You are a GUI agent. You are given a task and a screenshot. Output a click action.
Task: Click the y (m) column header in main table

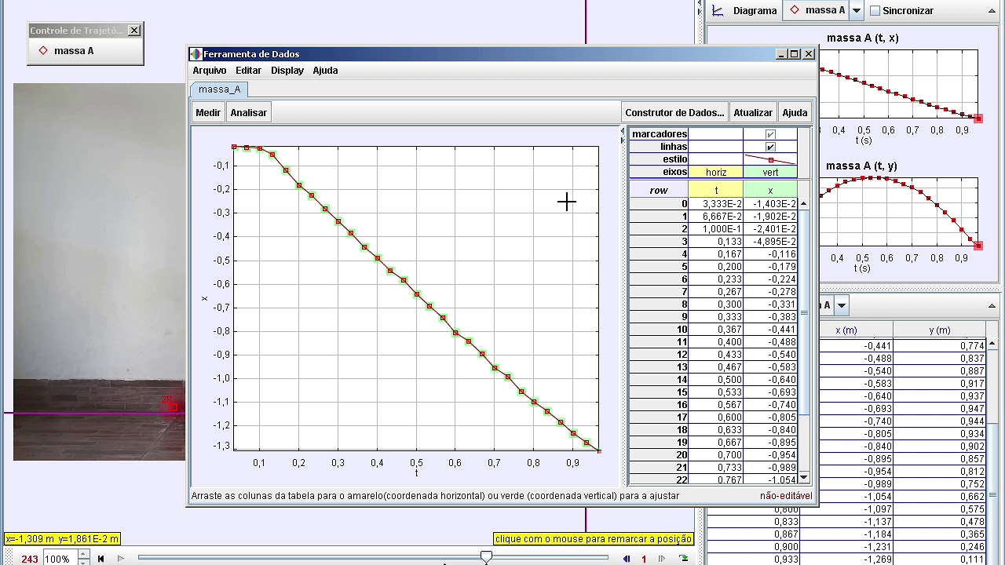click(x=939, y=330)
